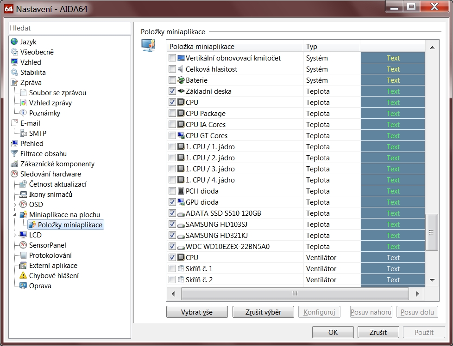Click the E-mail page icon
This screenshot has width=453, height=346.
pyautogui.click(x=14, y=123)
